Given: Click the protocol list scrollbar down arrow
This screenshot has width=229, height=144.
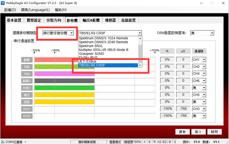Looking at the screenshot, I should (140, 65).
